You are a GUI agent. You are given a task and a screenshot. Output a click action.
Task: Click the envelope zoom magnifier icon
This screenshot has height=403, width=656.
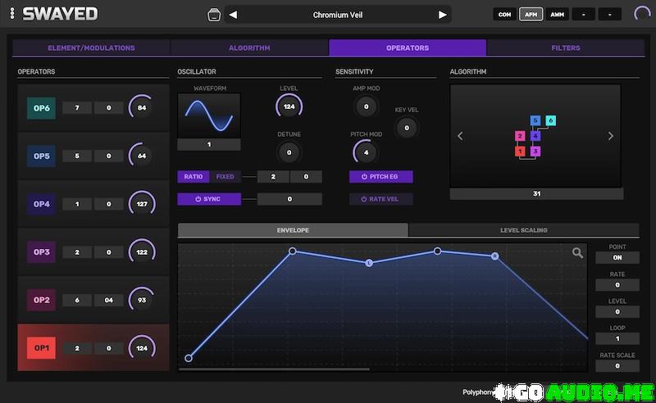578,253
